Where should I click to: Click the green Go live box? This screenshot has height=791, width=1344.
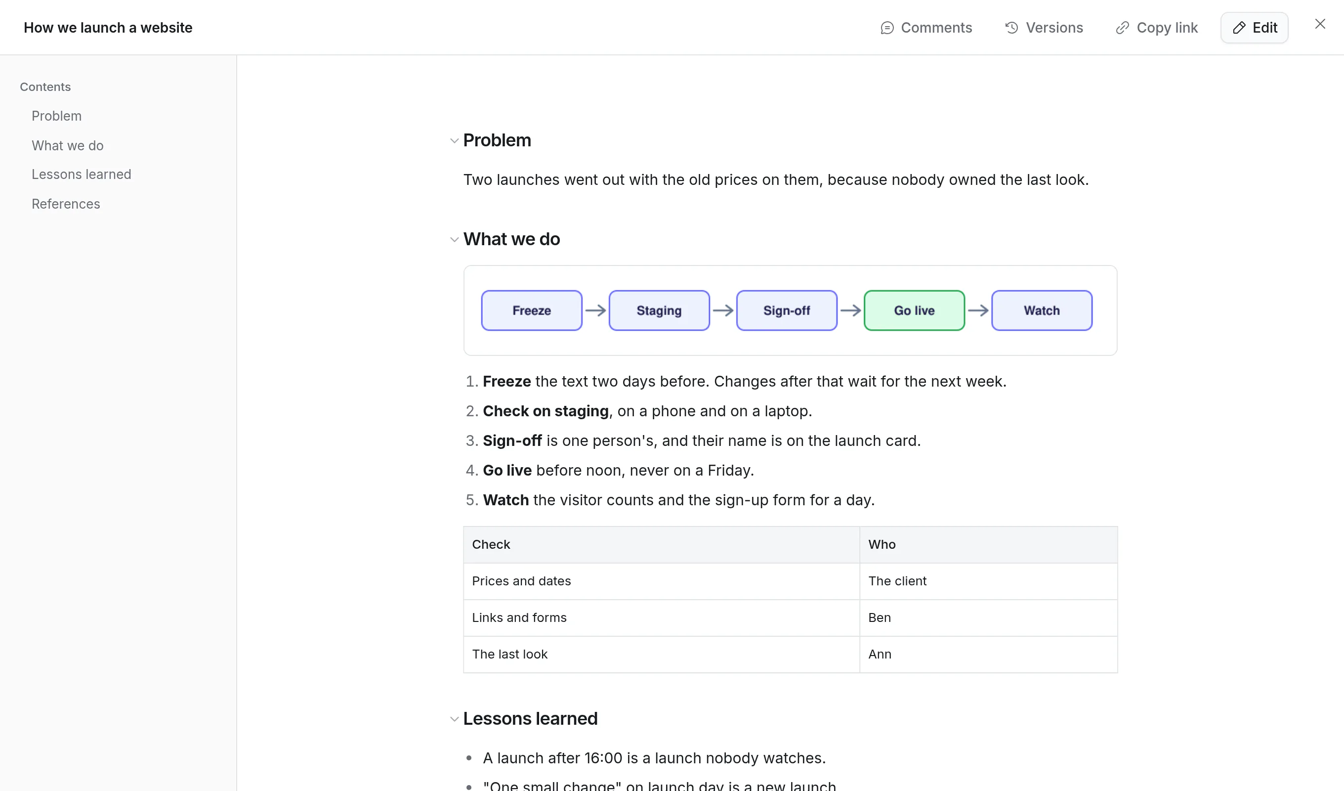pos(914,310)
